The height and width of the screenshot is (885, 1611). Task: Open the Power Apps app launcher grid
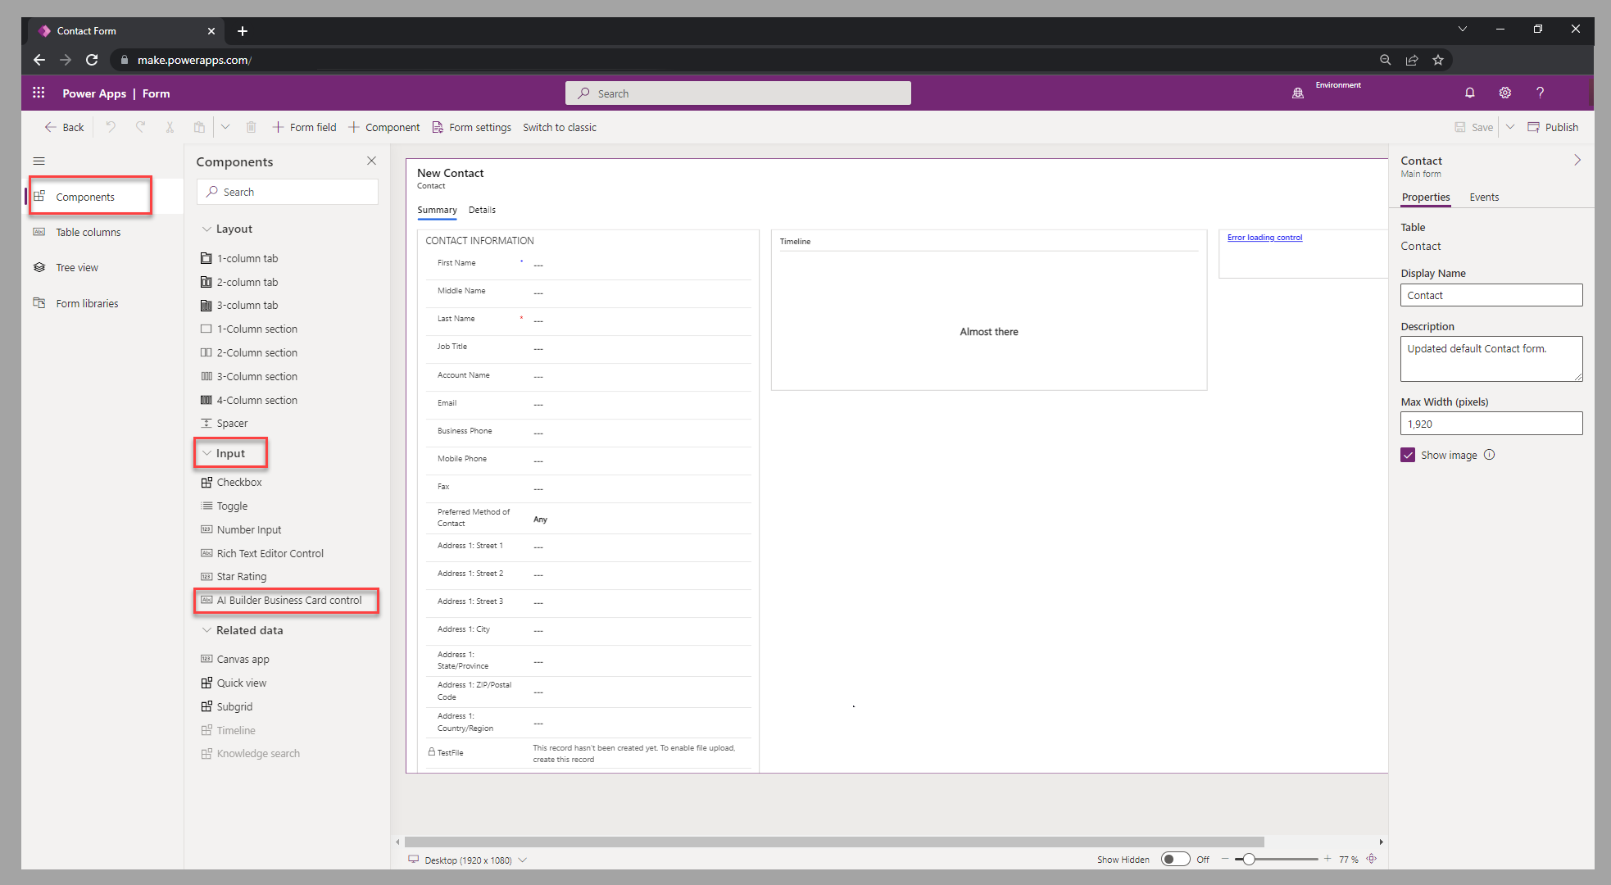[x=38, y=93]
